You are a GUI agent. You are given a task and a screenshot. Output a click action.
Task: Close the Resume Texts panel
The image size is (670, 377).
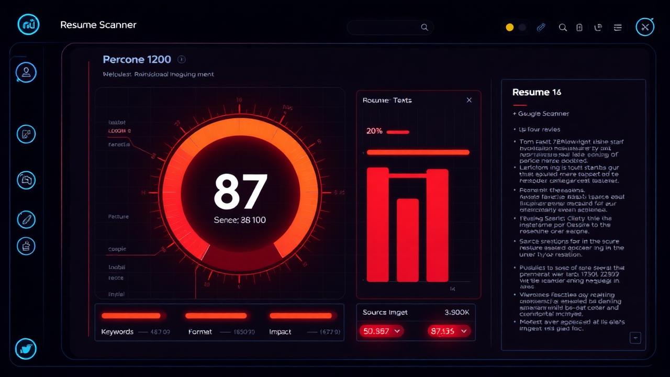click(469, 100)
